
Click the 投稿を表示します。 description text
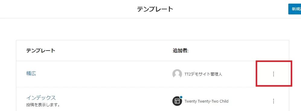coord(43,105)
